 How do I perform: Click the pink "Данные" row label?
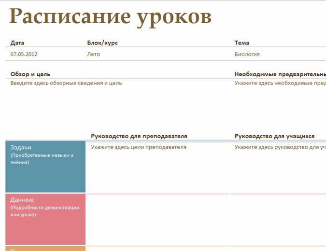coord(45,219)
